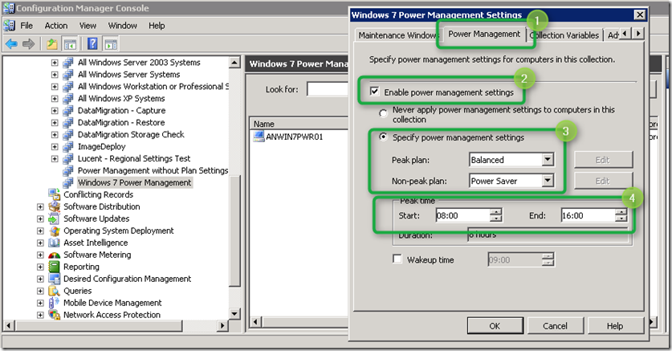Click the Mobile Device Management icon
672x351 pixels.
pyautogui.click(x=54, y=303)
